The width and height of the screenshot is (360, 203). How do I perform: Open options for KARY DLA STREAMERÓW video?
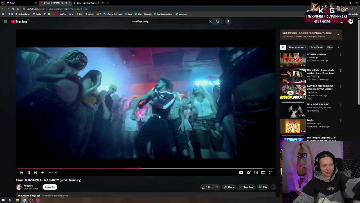[x=341, y=87]
